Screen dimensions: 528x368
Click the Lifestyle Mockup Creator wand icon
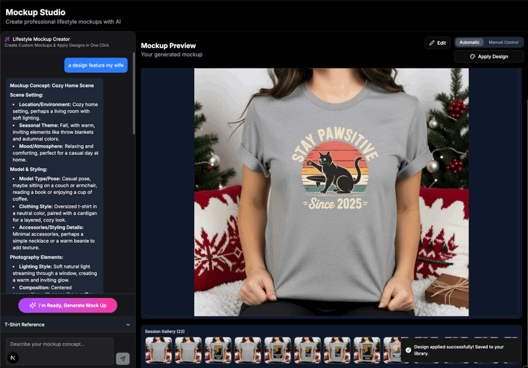[x=7, y=39]
